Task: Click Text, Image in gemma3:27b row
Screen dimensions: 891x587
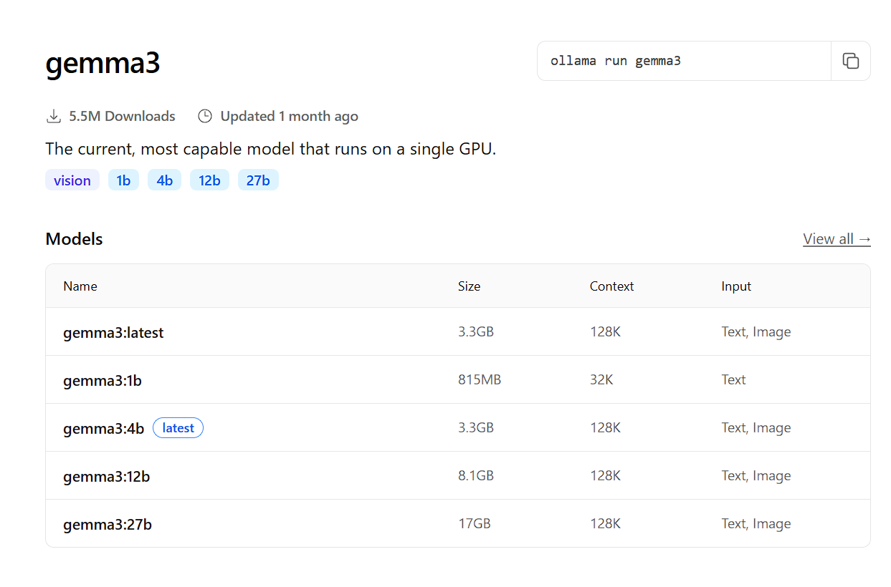Action: (x=756, y=524)
